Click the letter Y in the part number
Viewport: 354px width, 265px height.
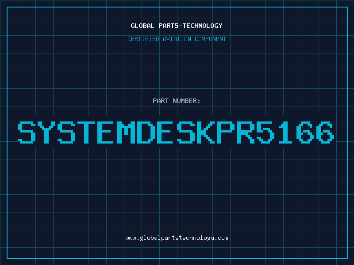(46, 132)
